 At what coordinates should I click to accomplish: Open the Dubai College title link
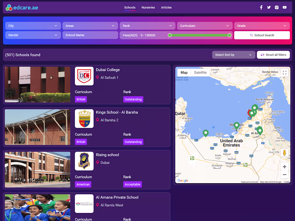(108, 70)
